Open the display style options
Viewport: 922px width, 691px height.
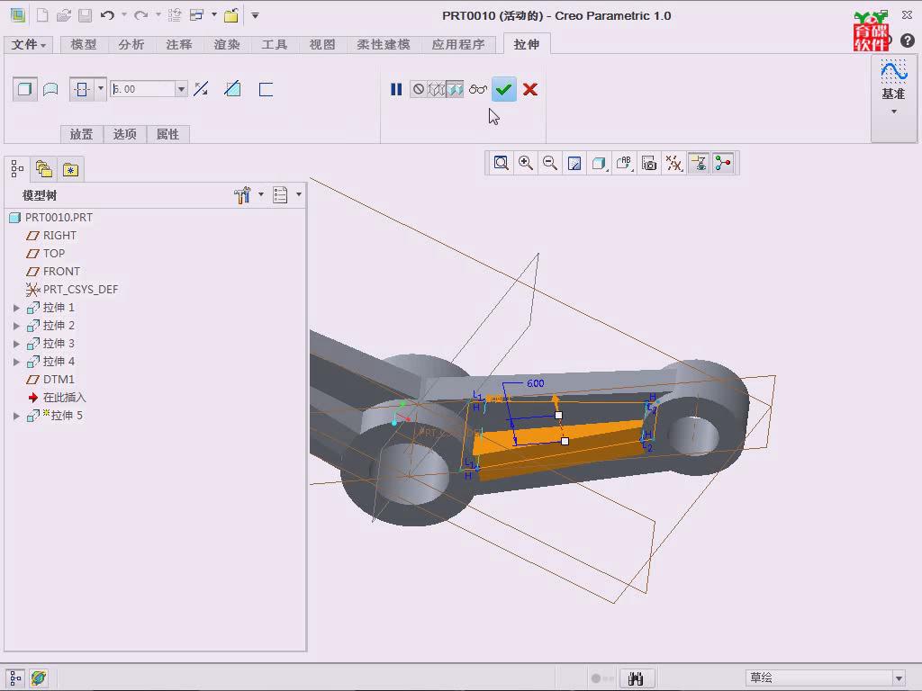click(x=599, y=163)
